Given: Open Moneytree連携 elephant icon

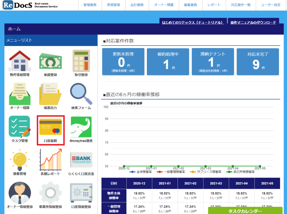Looking at the screenshot, I should coord(81,127).
